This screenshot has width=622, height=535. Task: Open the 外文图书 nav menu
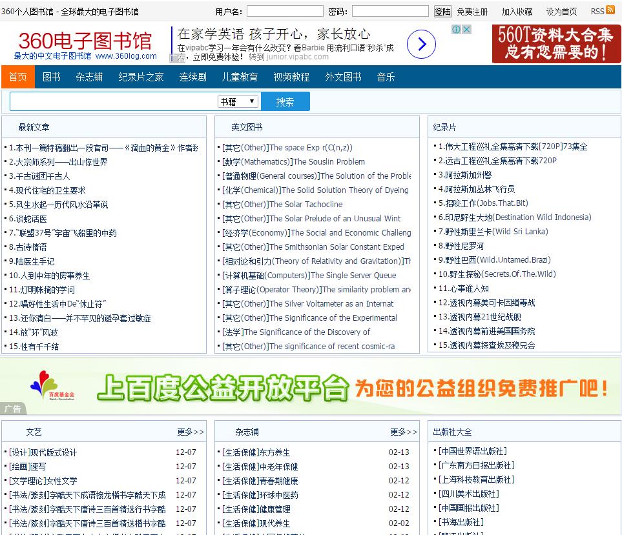[343, 77]
